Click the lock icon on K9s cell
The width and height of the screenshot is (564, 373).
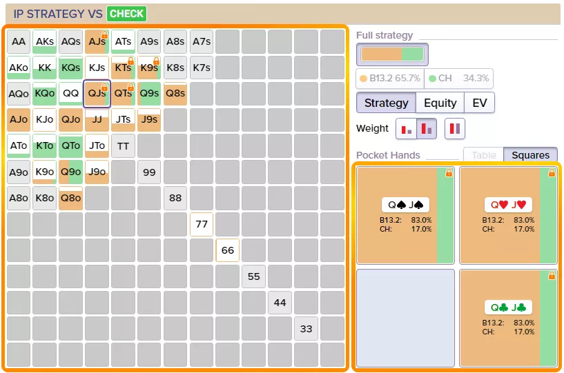coord(157,61)
